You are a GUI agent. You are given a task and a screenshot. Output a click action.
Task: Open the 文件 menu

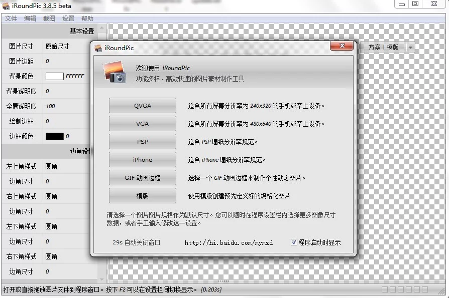click(x=11, y=19)
